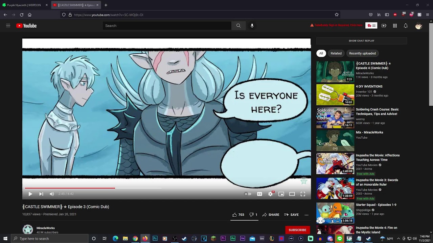Open the account avatar menu
Viewport: 433px width, 243px height.
[419, 26]
